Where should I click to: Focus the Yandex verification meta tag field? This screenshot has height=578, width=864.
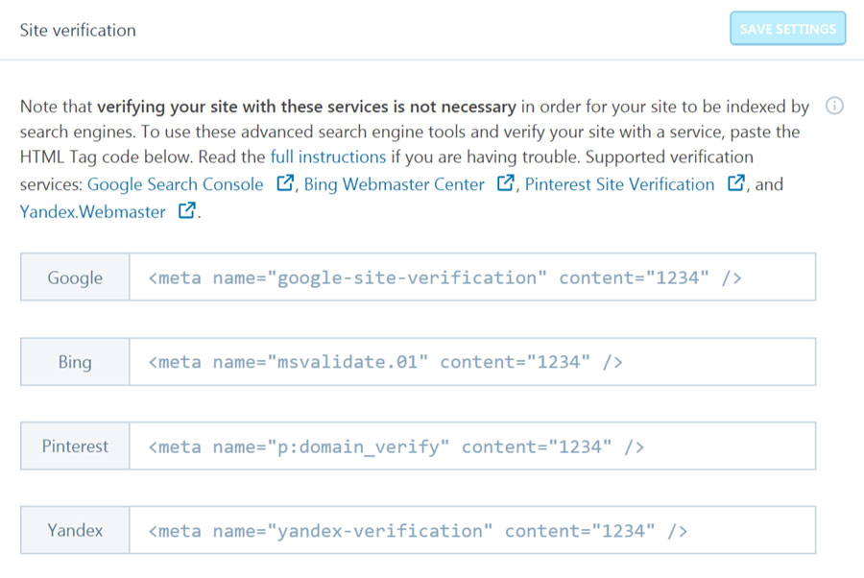472,531
